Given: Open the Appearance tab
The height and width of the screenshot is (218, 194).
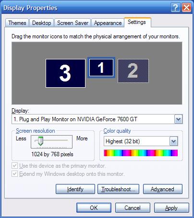Looking at the screenshot, I should pos(108,23).
